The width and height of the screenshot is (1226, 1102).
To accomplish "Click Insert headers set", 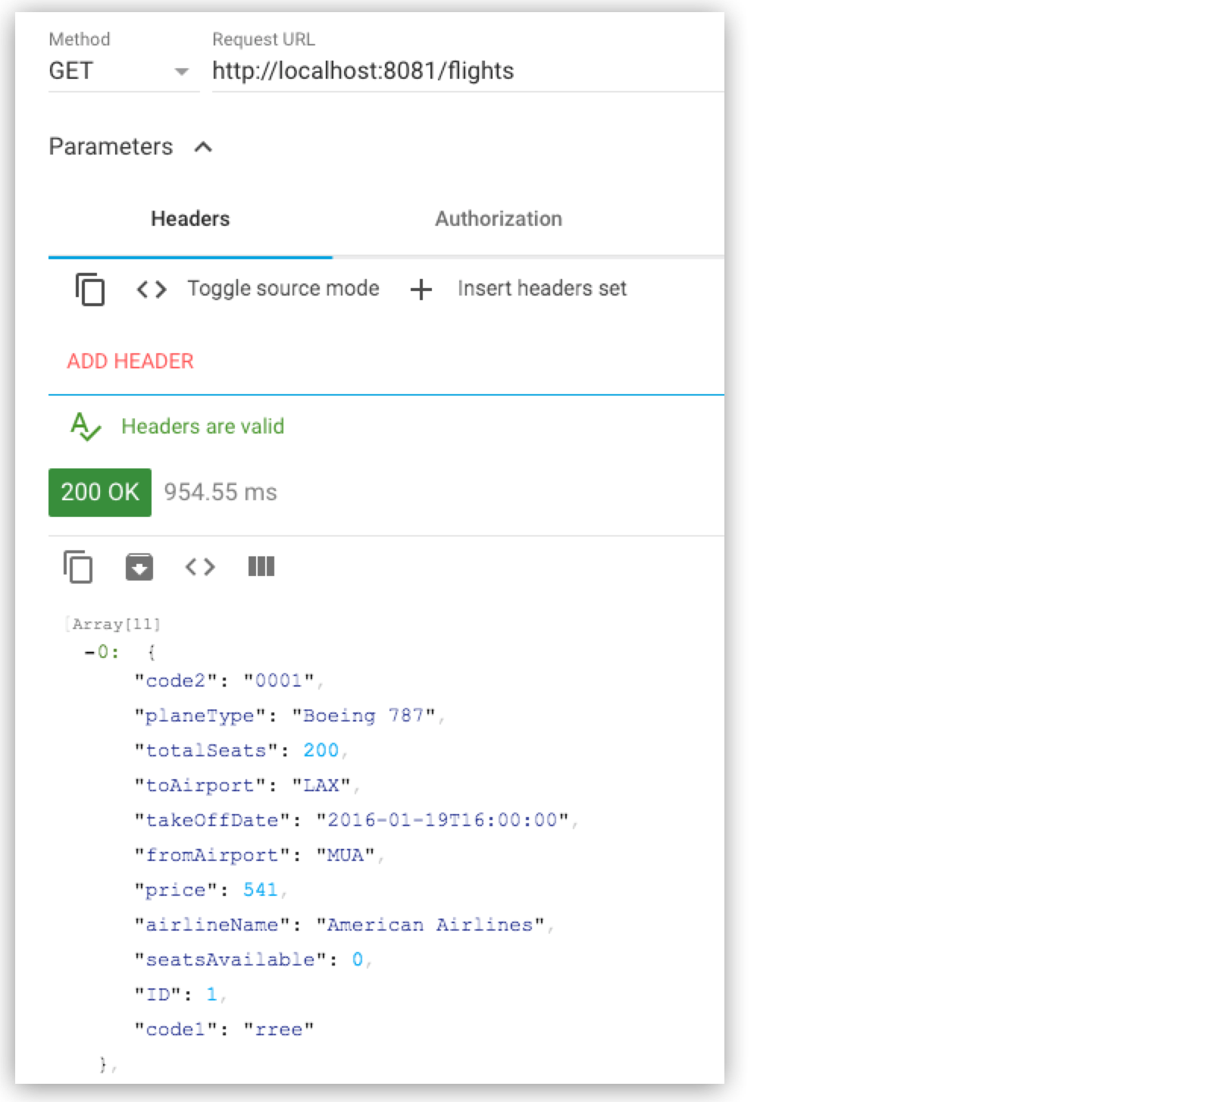I will (x=542, y=288).
